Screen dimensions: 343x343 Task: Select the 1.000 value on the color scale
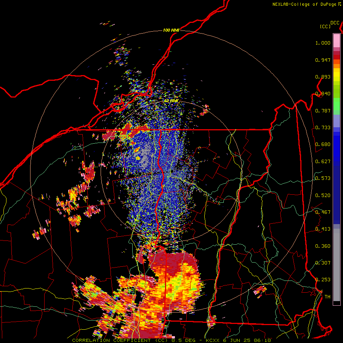pyautogui.click(x=323, y=43)
